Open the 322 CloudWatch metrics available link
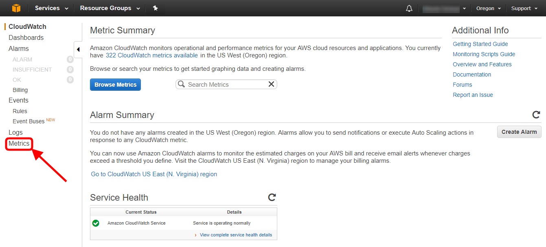The height and width of the screenshot is (247, 546). coord(151,55)
